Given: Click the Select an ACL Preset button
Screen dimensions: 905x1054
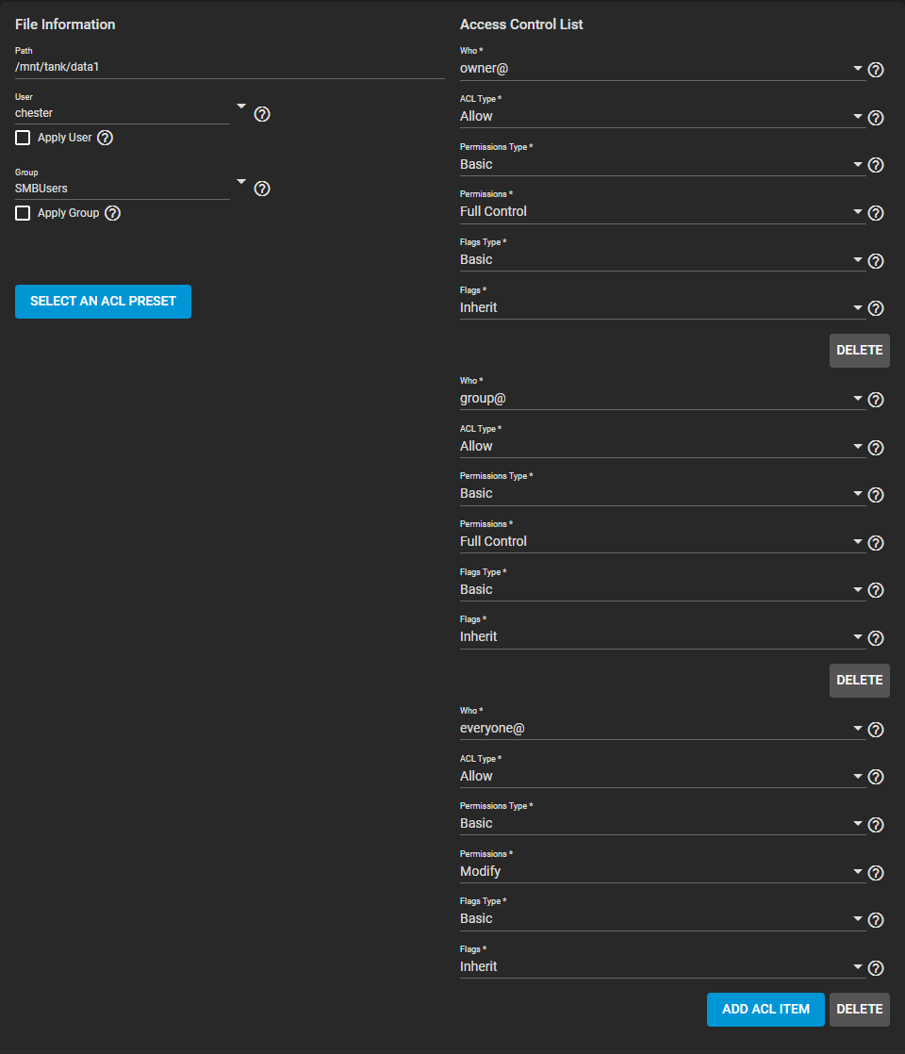Looking at the screenshot, I should pos(103,302).
